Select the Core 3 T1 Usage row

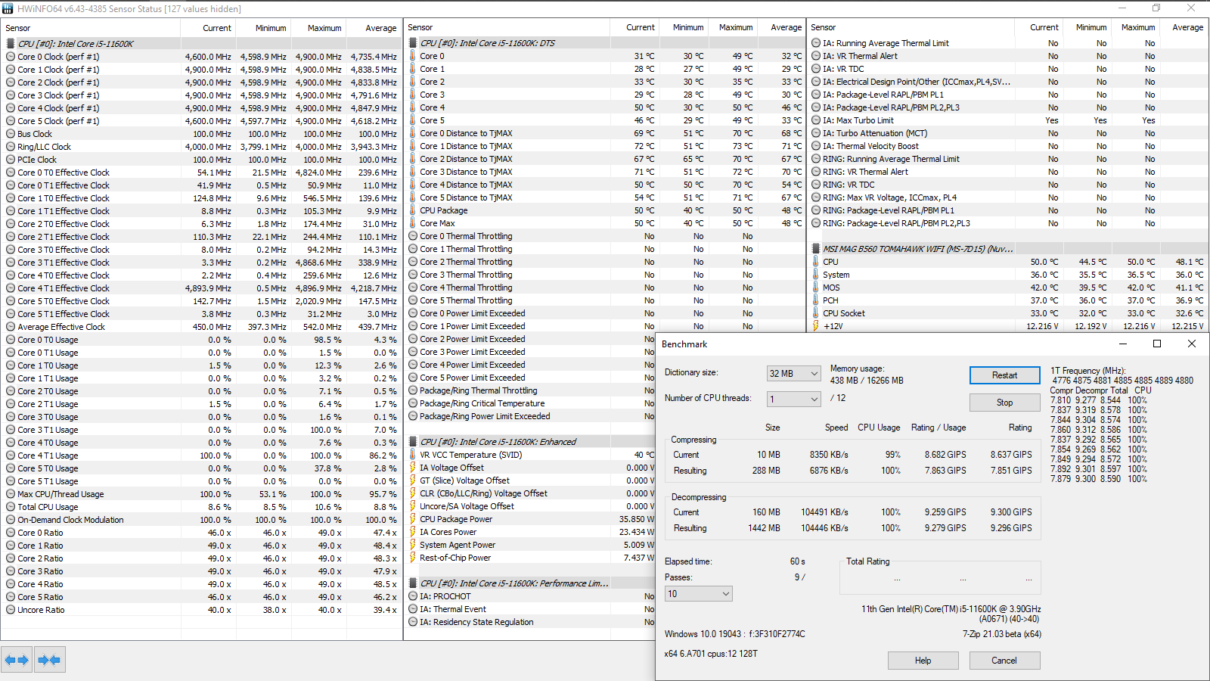point(202,430)
